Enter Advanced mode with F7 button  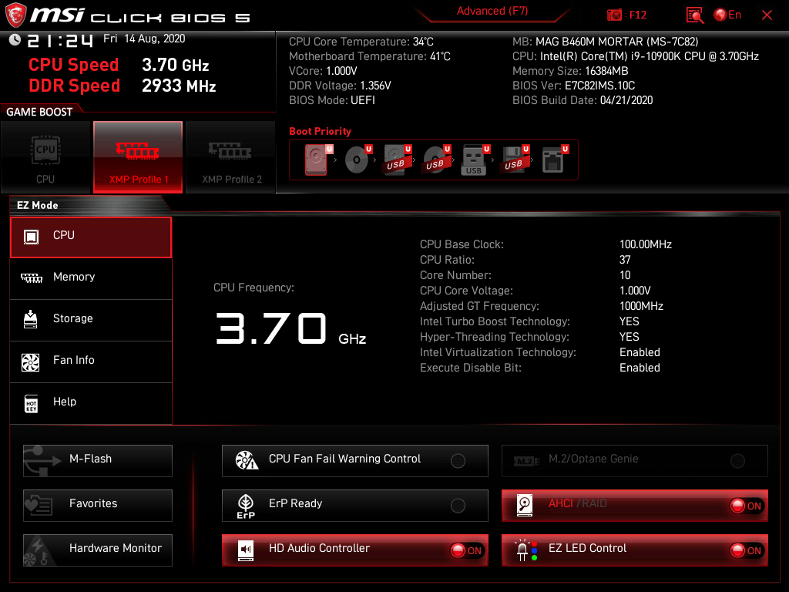pos(492,11)
